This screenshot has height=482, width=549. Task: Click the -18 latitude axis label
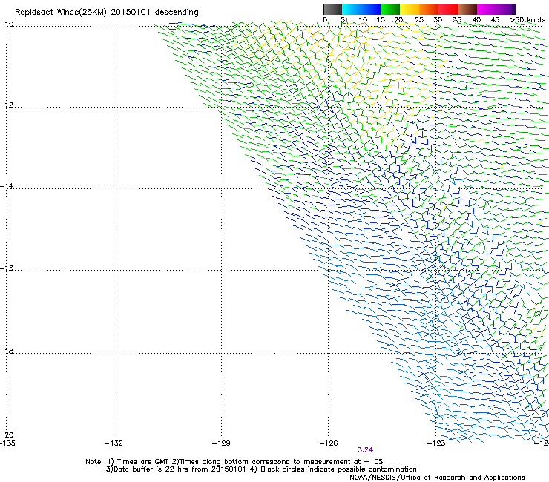(7, 351)
